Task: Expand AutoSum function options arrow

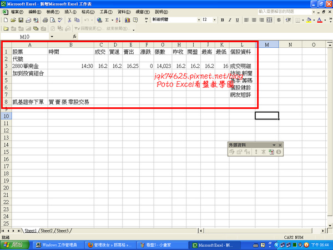Action: 112,20
